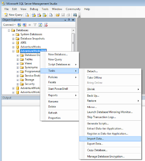
Task: Select the A001 database
Action: [23, 43]
